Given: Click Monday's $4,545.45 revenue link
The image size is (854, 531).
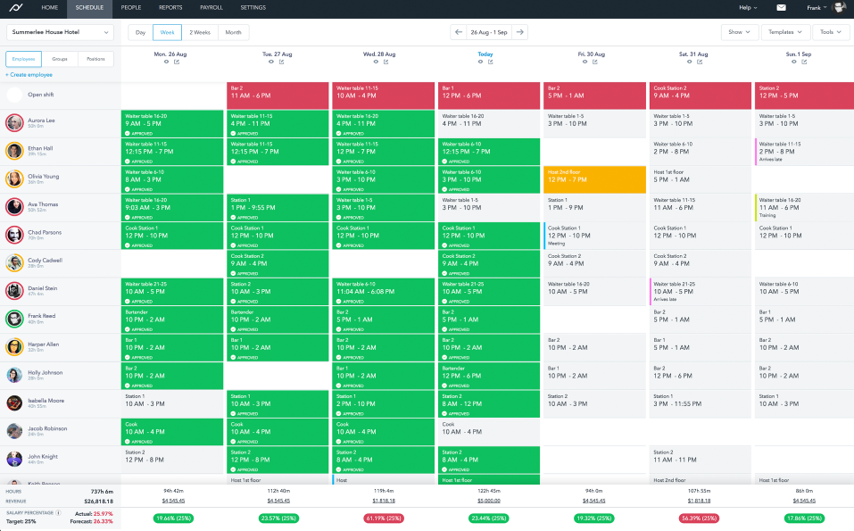Looking at the screenshot, I should pyautogui.click(x=173, y=502).
